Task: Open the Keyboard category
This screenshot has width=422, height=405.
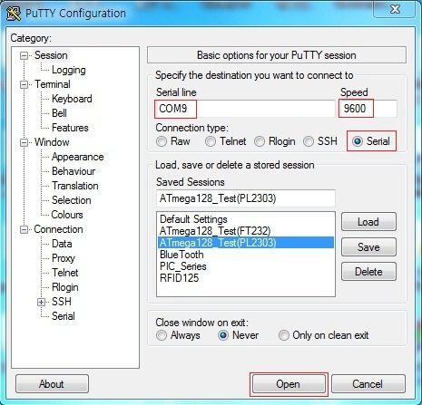Action: point(72,99)
